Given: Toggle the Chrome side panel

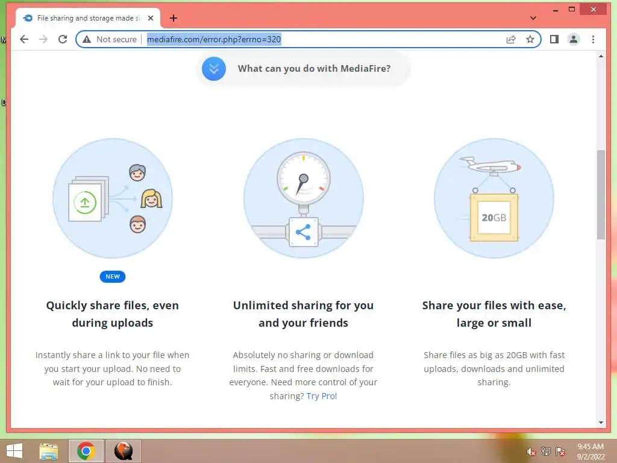Looking at the screenshot, I should click(x=554, y=39).
